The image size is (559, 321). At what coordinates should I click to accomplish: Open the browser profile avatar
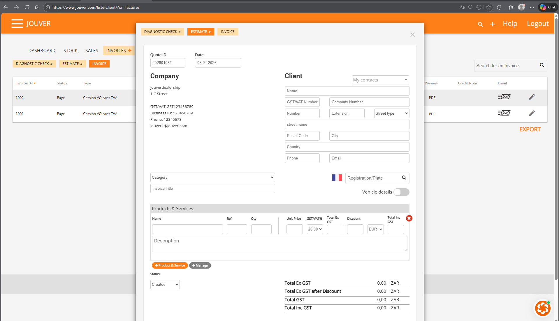(x=521, y=7)
